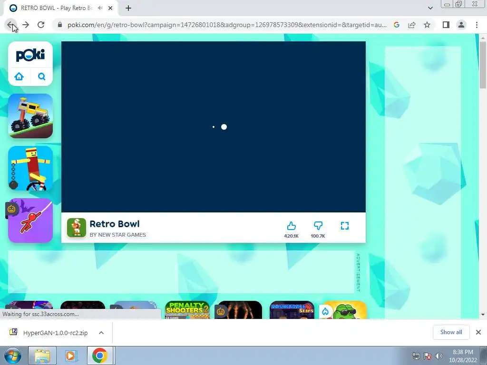Viewport: 487px width, 365px height.
Task: Enter fullscreen mode for Retro Bowl
Action: [x=345, y=226]
